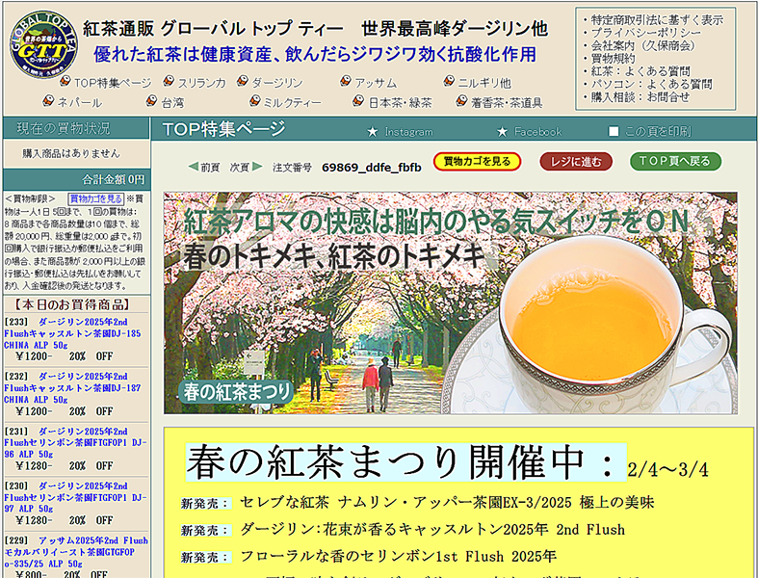Viewport: 758px width, 578px height.
Task: Click the left arrow for 前頁
Action: [193, 167]
